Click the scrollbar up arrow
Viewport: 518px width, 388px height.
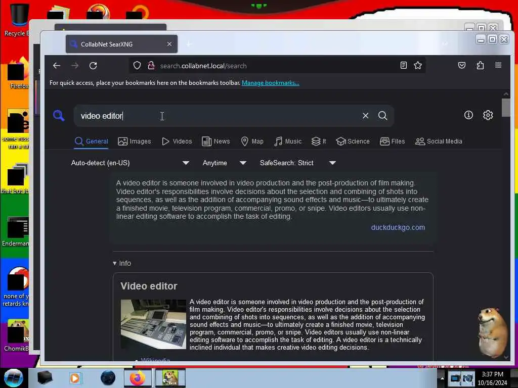(x=506, y=94)
